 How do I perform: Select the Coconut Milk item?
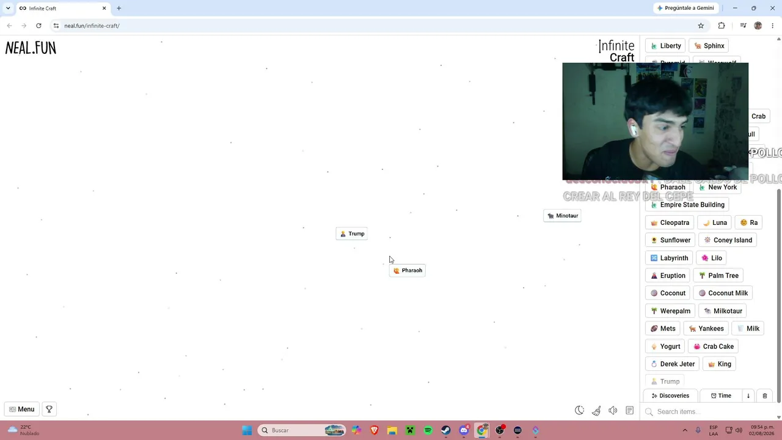coord(723,293)
